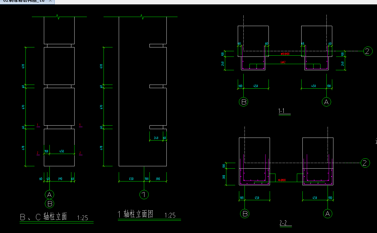
Task: Select left red section mark 1 in B、C elevation
Action: 38,125
